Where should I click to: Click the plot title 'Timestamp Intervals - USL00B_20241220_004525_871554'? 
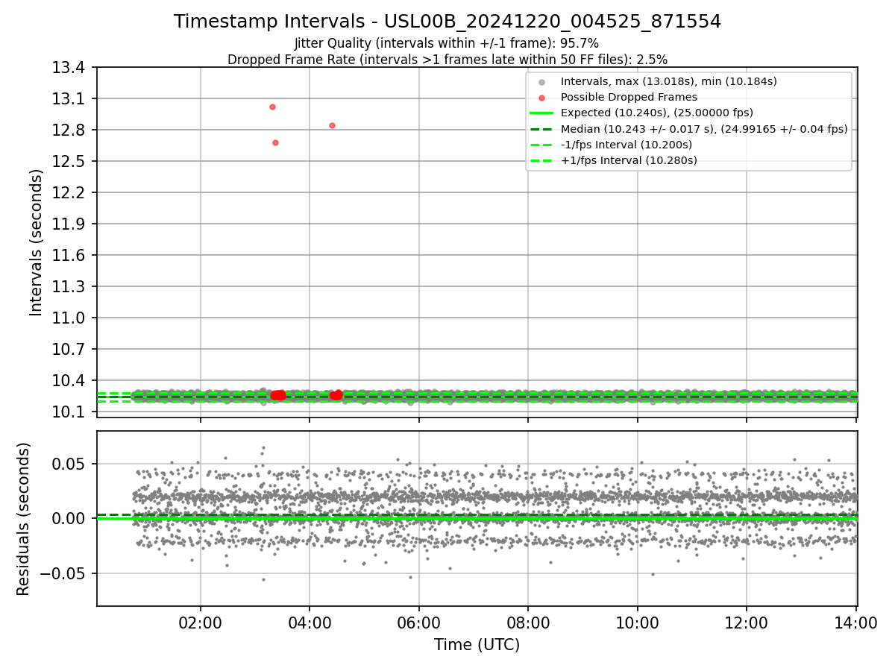(x=447, y=22)
